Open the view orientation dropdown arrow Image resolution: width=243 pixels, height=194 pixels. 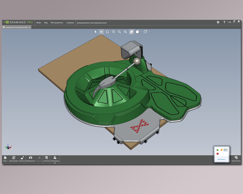pos(142,32)
